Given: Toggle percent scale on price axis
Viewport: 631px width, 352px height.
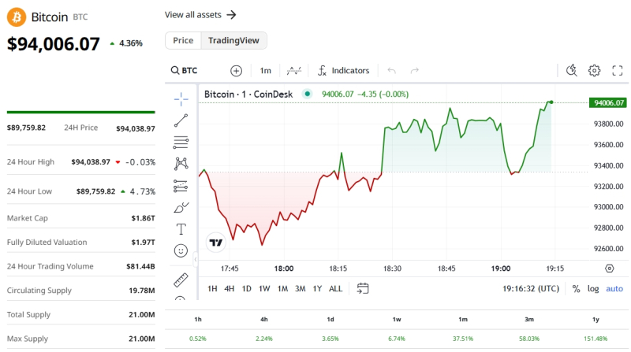Looking at the screenshot, I should 576,289.
